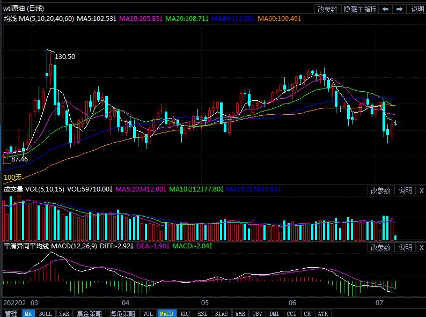Screen dimensions: 426x317
Task: Close the volume panel with X
Action: click(x=421, y=190)
